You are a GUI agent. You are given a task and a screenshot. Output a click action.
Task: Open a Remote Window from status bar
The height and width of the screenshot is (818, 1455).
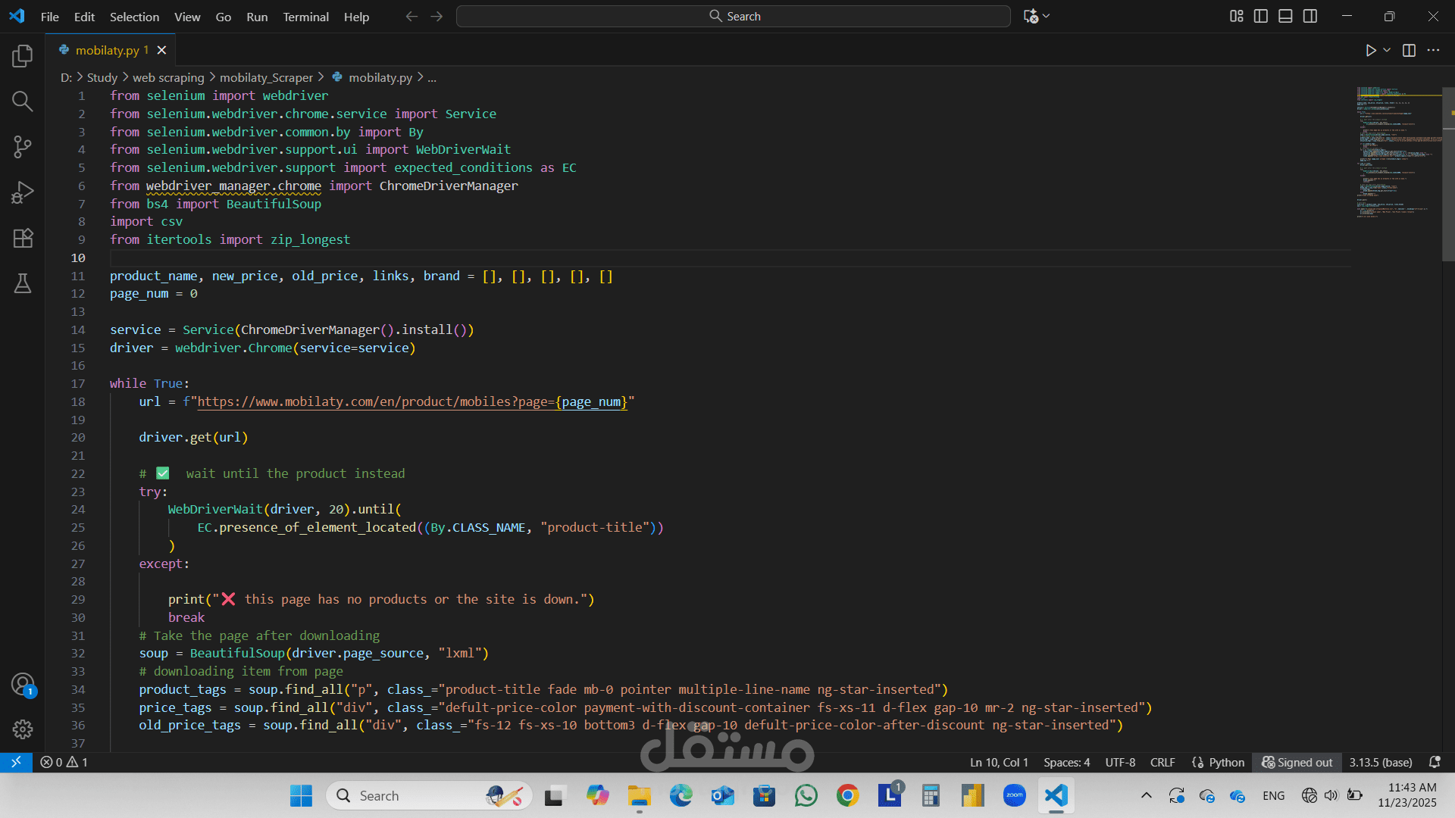click(16, 762)
